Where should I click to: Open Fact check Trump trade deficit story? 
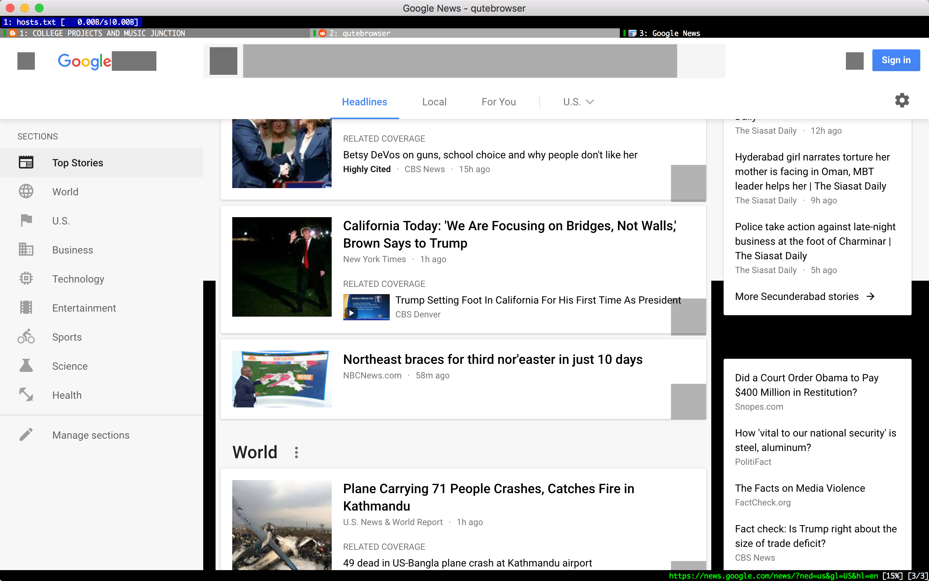(x=816, y=536)
